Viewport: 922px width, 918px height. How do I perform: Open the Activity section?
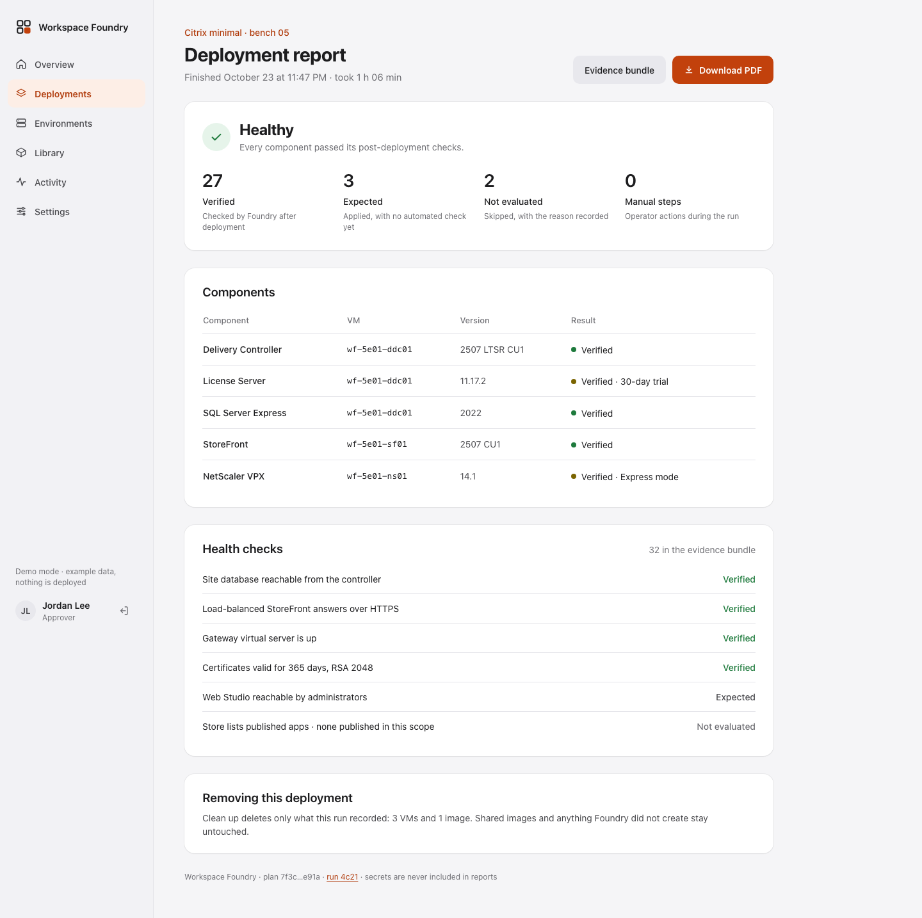(77, 182)
